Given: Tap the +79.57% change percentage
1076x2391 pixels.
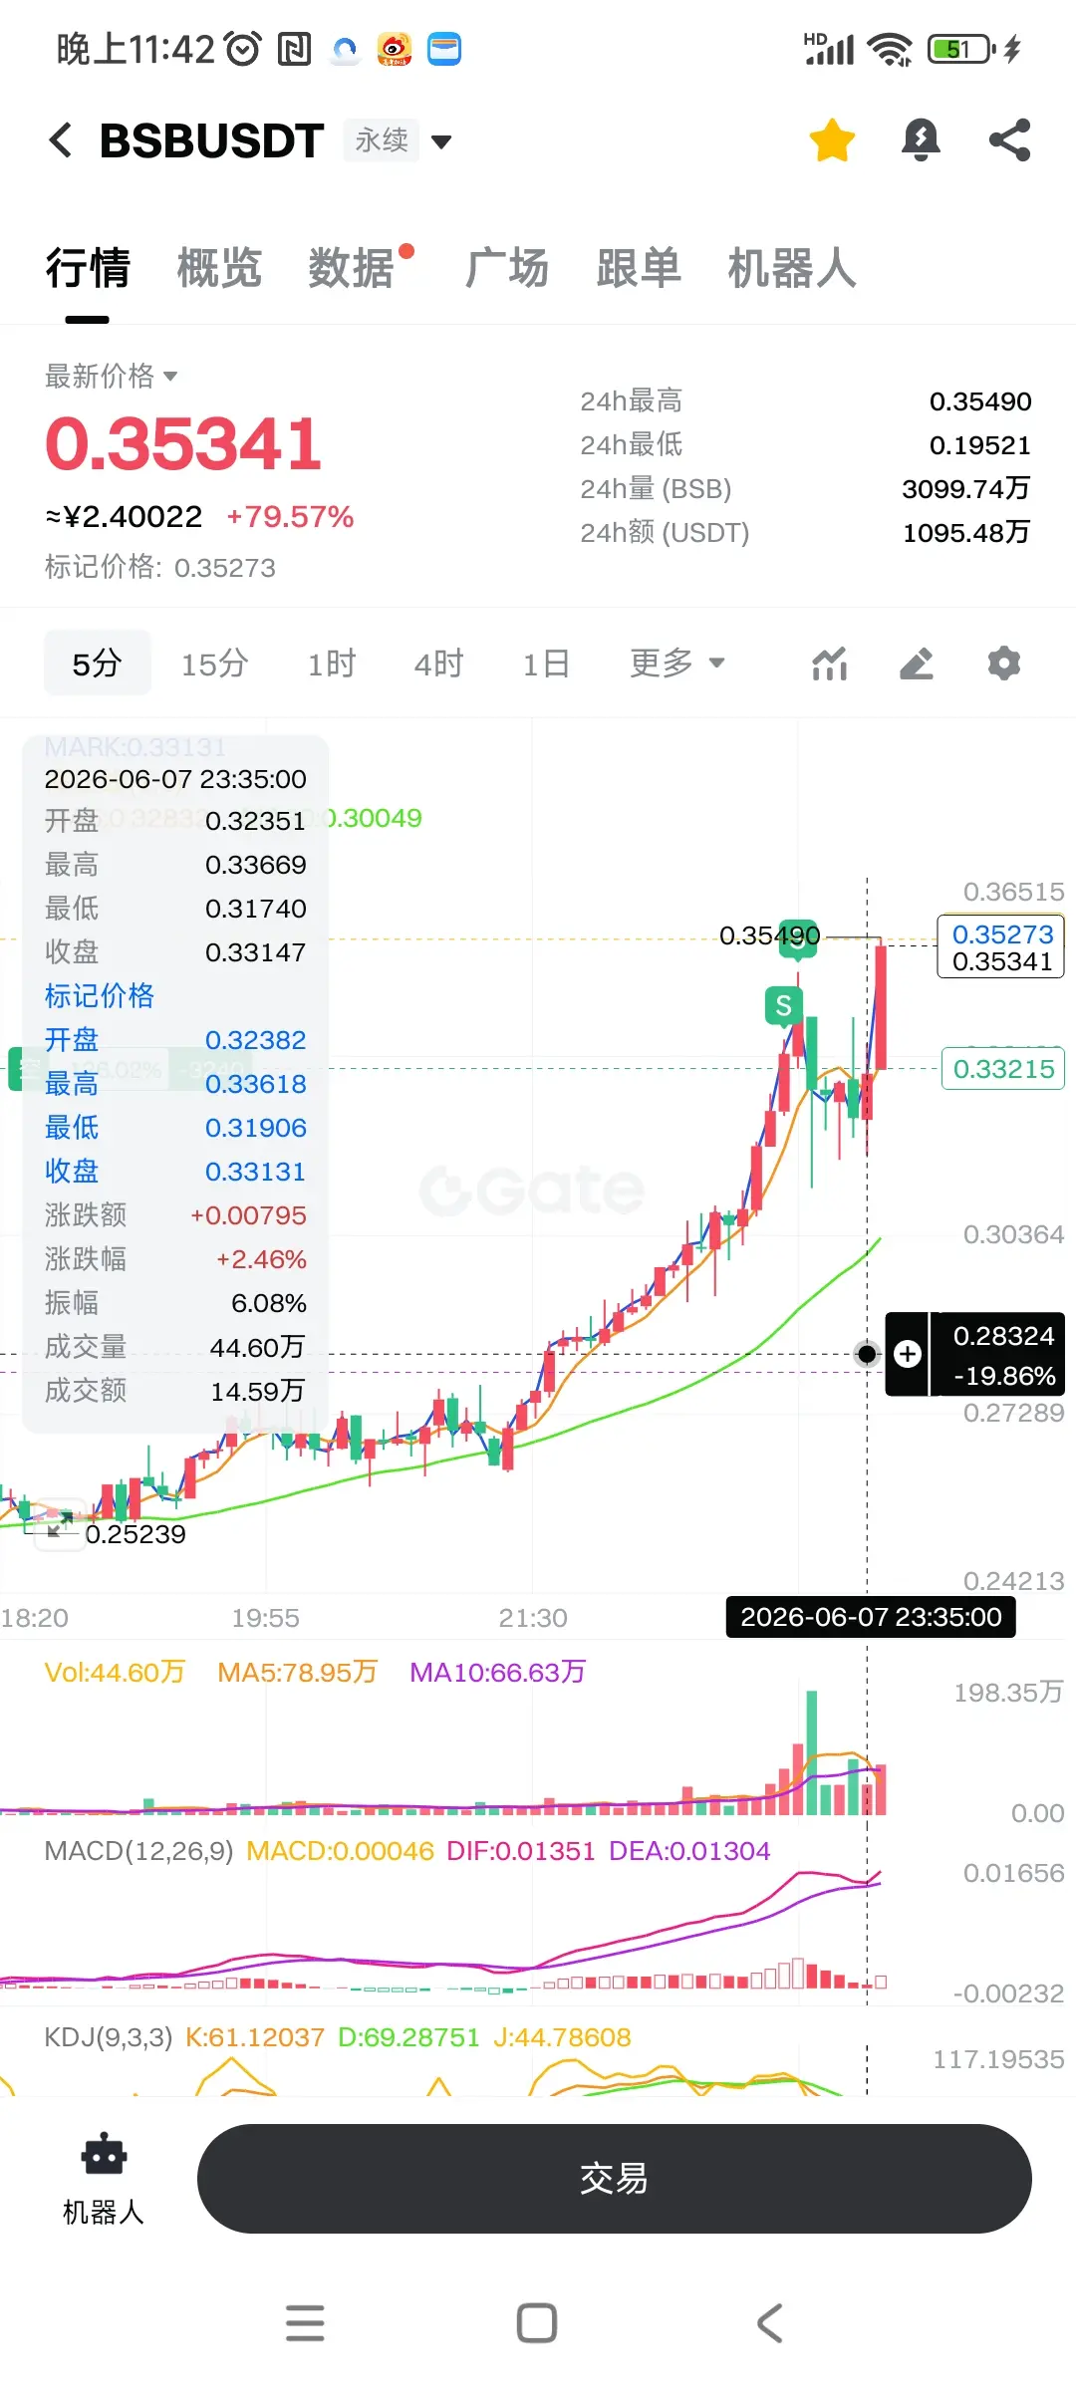Looking at the screenshot, I should pos(290,516).
